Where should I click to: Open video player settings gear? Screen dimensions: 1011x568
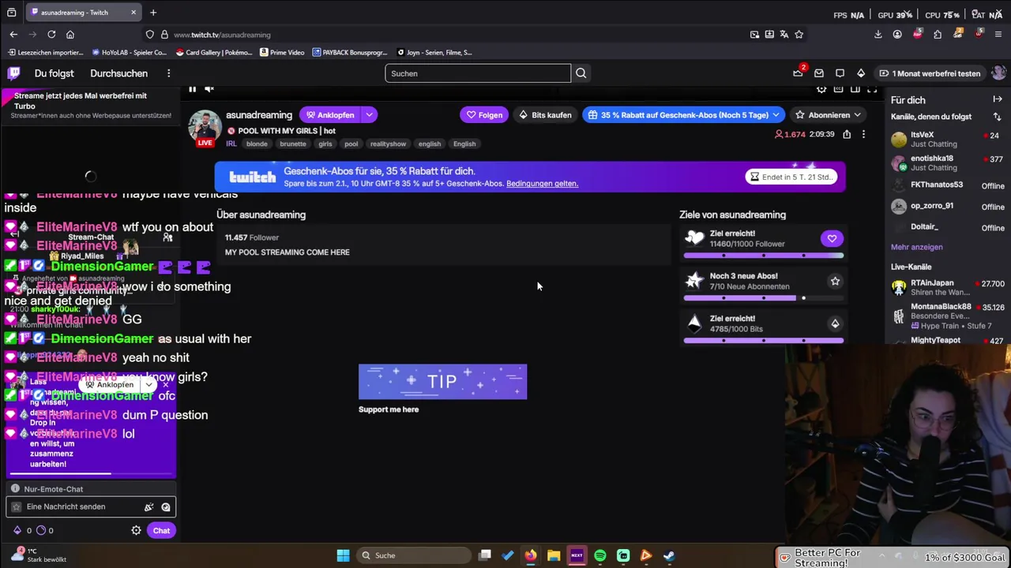[x=821, y=89]
